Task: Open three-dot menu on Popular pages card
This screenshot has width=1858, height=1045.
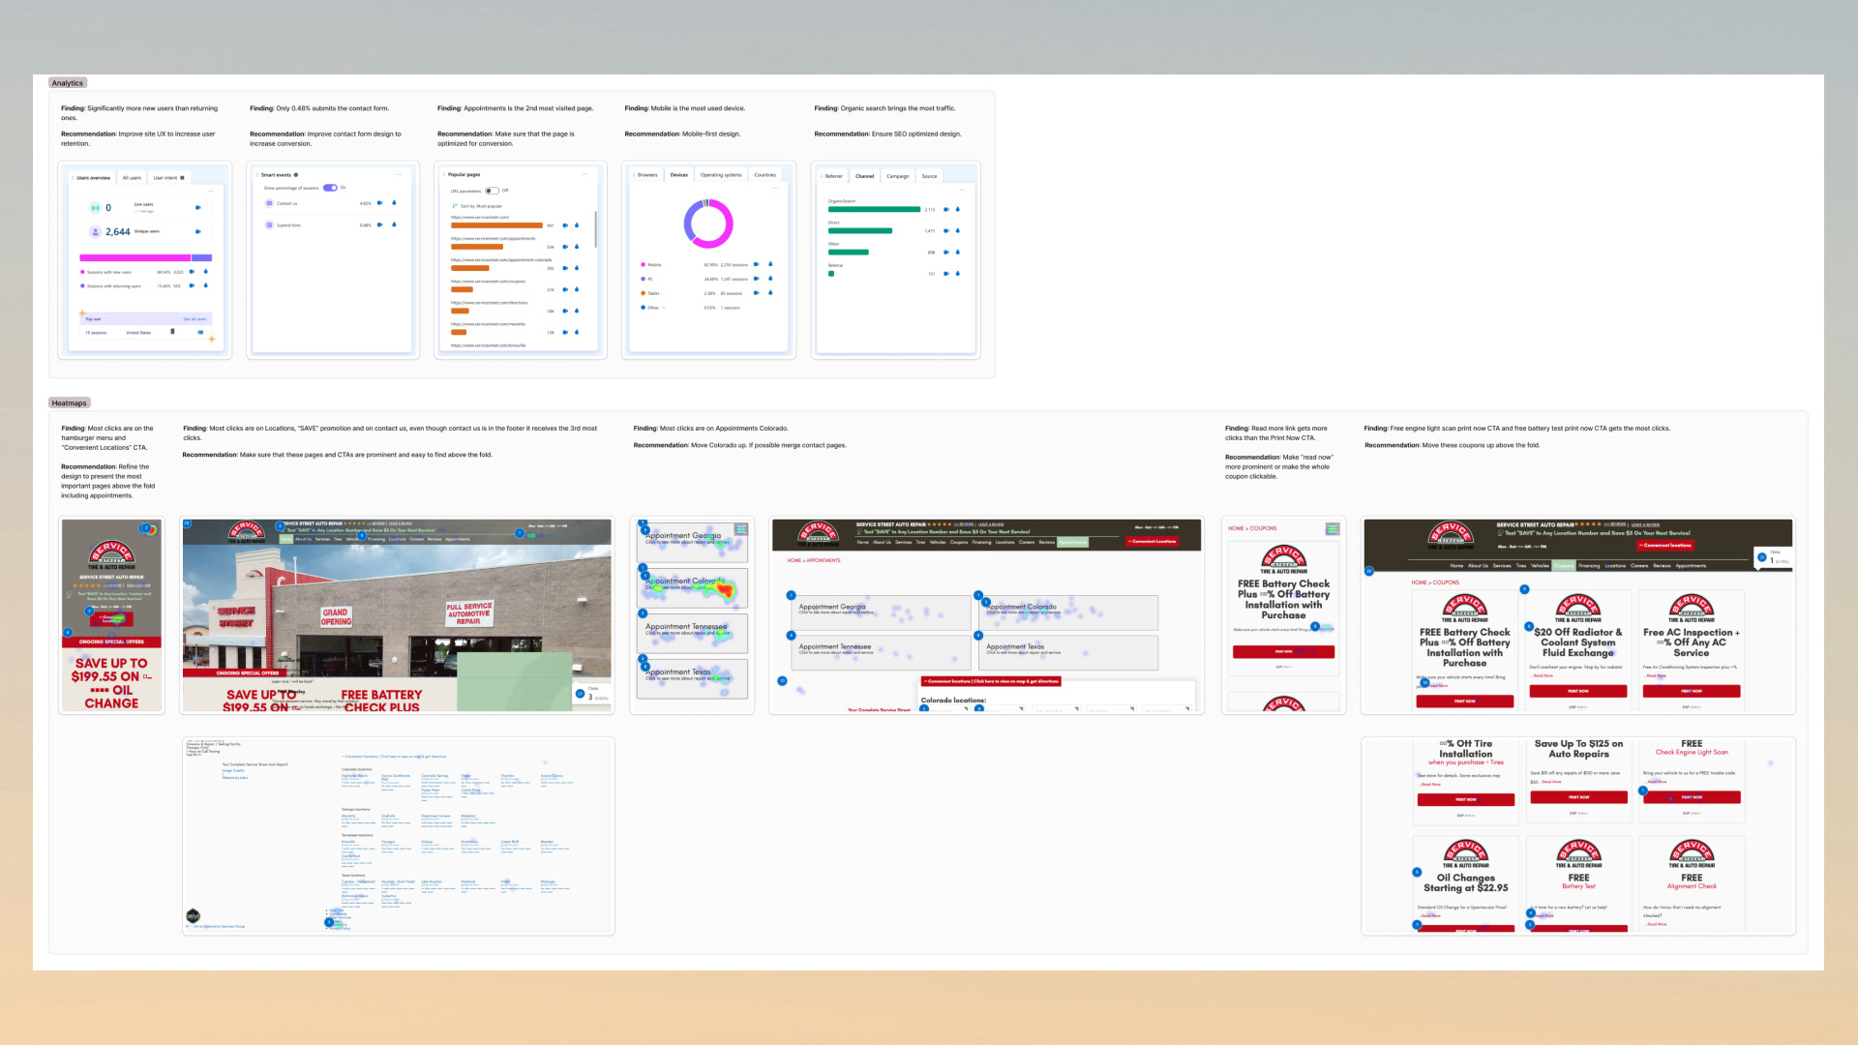Action: click(584, 174)
